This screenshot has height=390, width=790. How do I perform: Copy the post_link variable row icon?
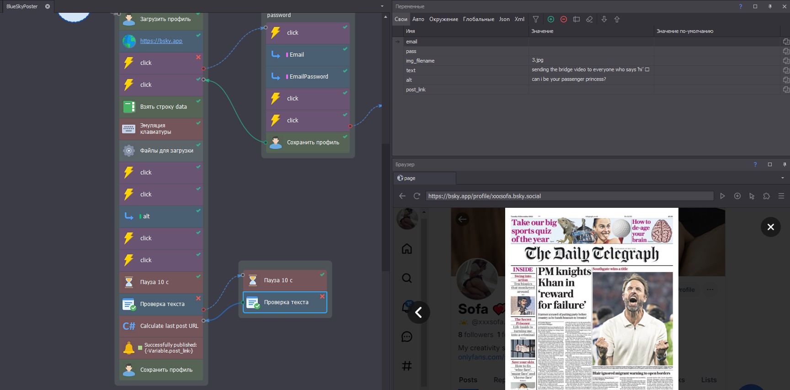pyautogui.click(x=786, y=90)
